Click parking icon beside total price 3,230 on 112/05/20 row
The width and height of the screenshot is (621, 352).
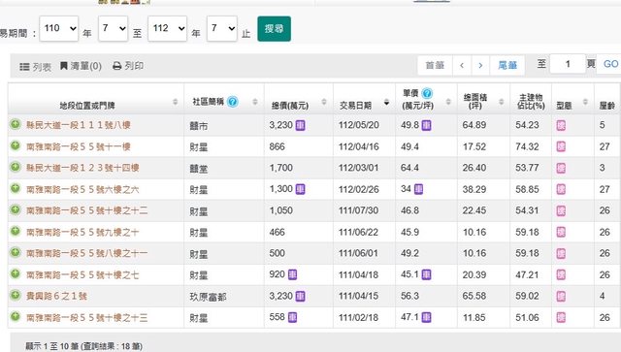tap(300, 125)
